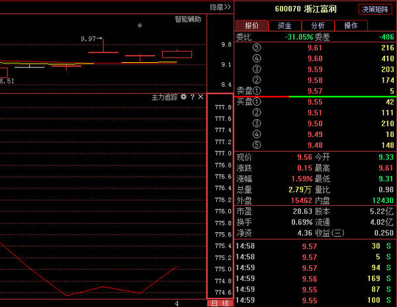Screen dimensions: 397x307
Task: Collapse side panel via 隐藏>> button
Action: (220, 7)
